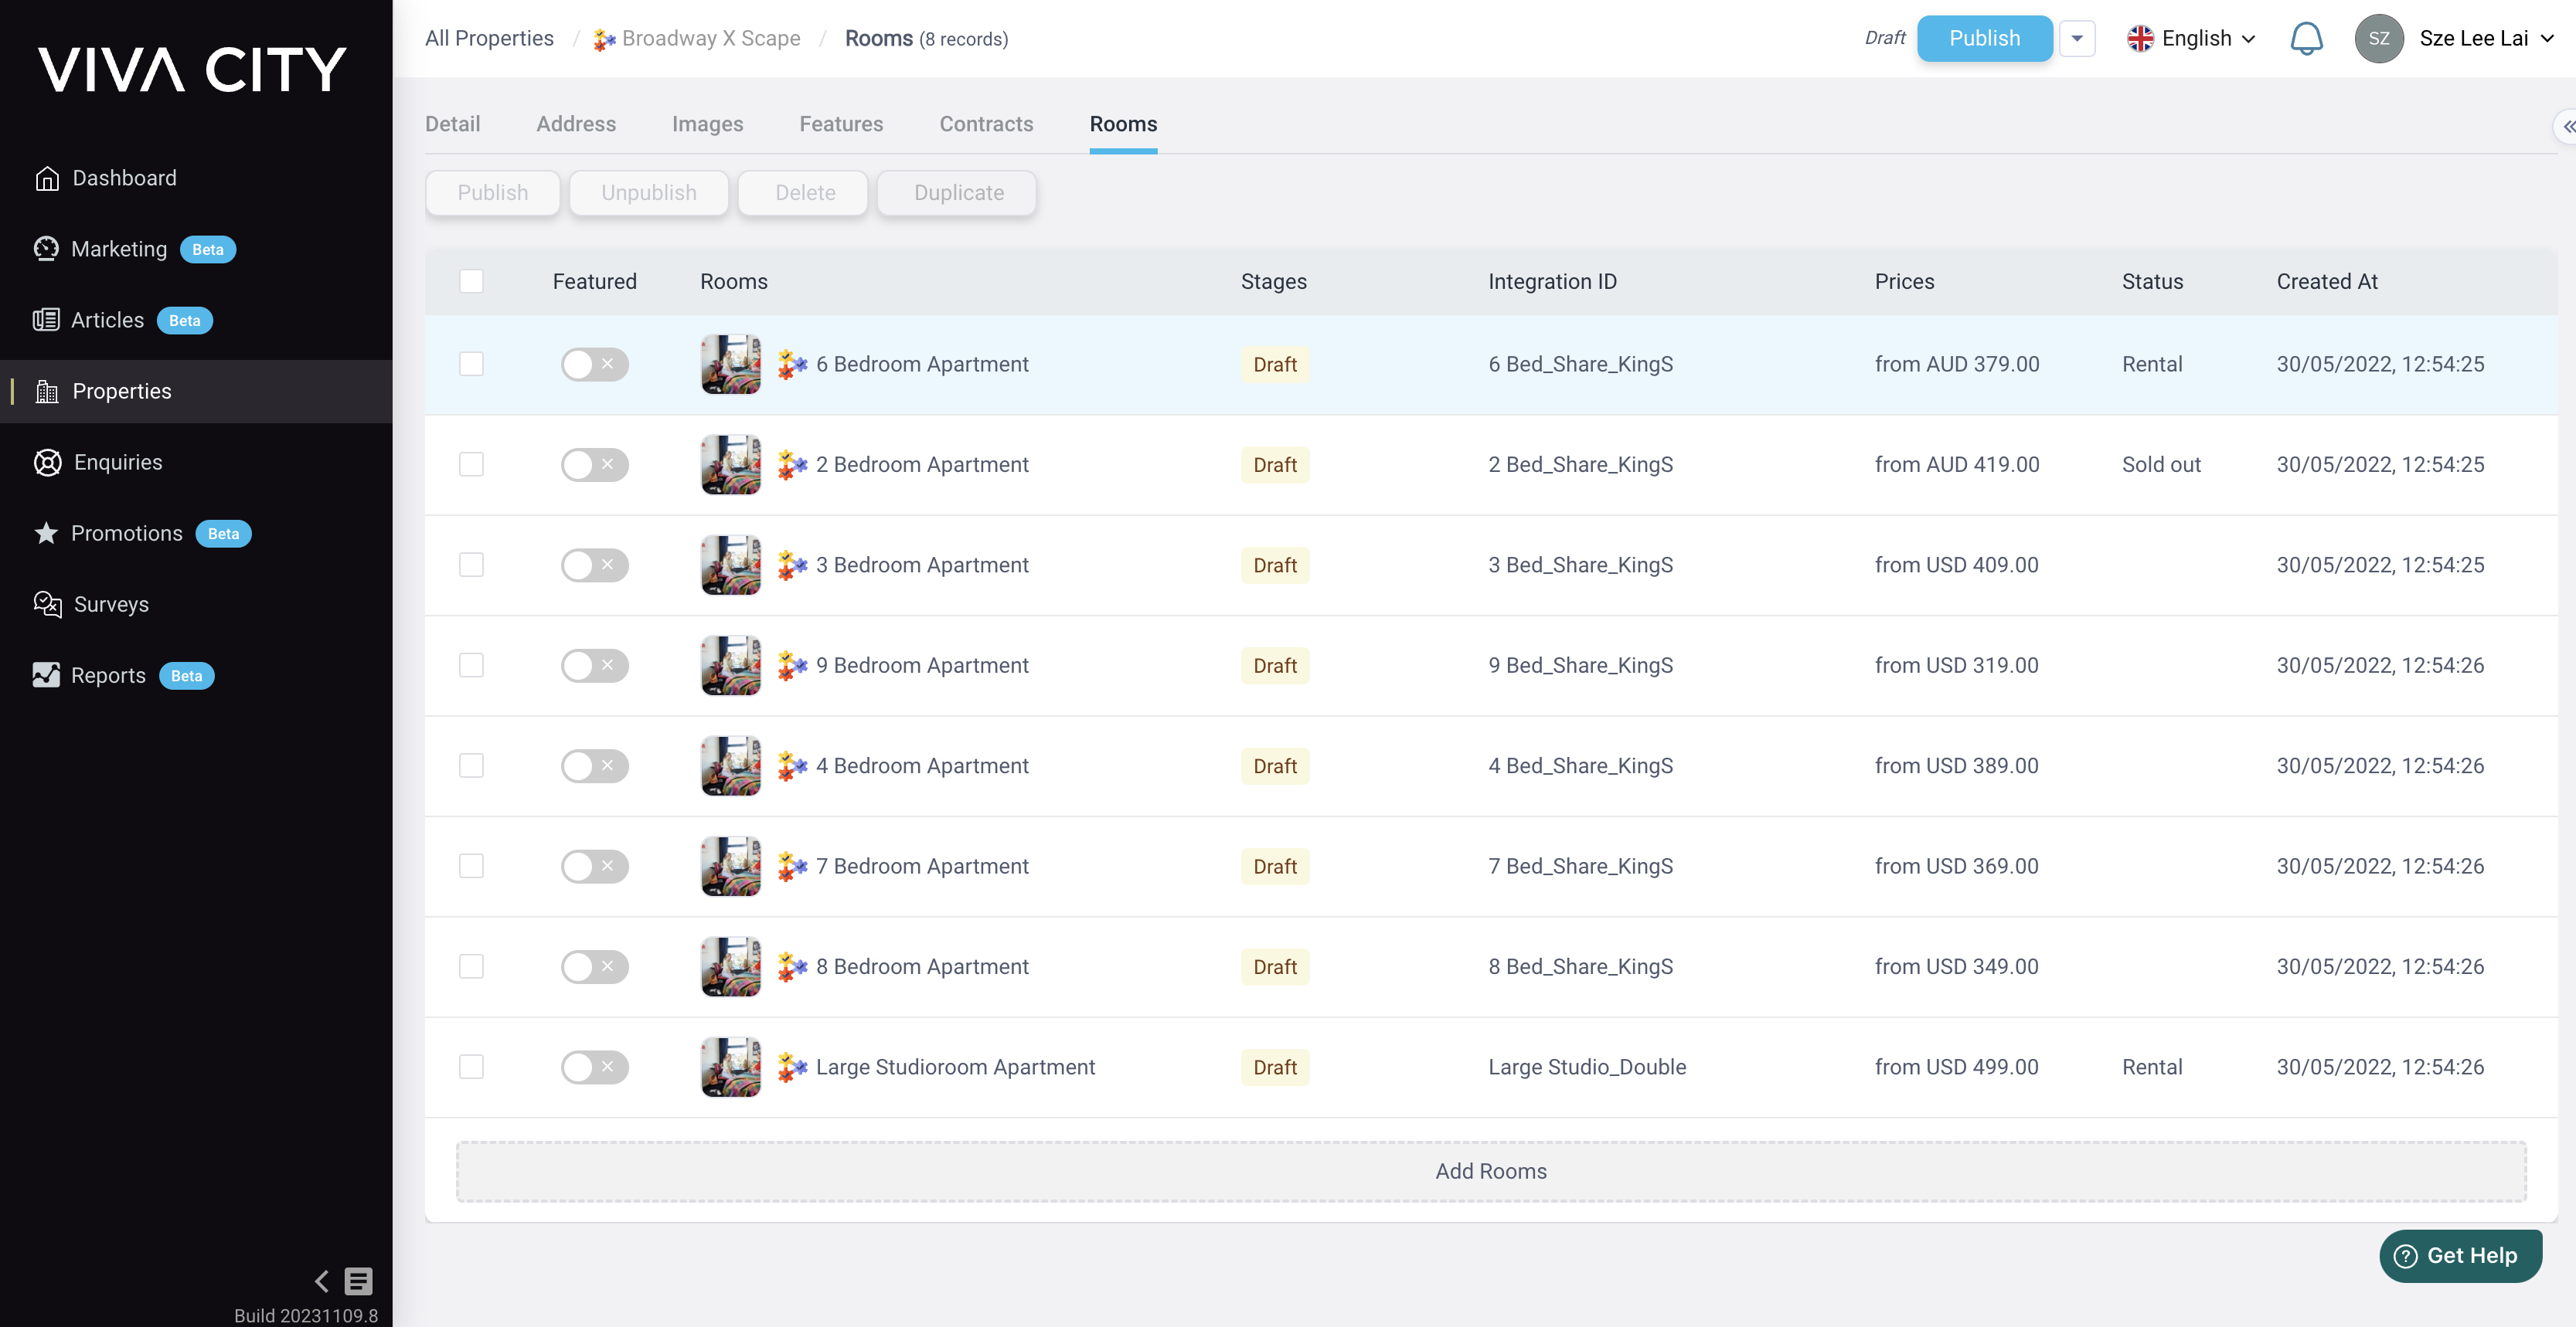Click the Add Rooms button
The image size is (2576, 1327).
(x=1490, y=1171)
